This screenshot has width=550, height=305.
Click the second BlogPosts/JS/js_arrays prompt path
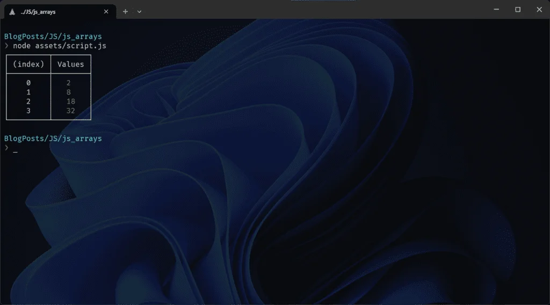click(53, 139)
